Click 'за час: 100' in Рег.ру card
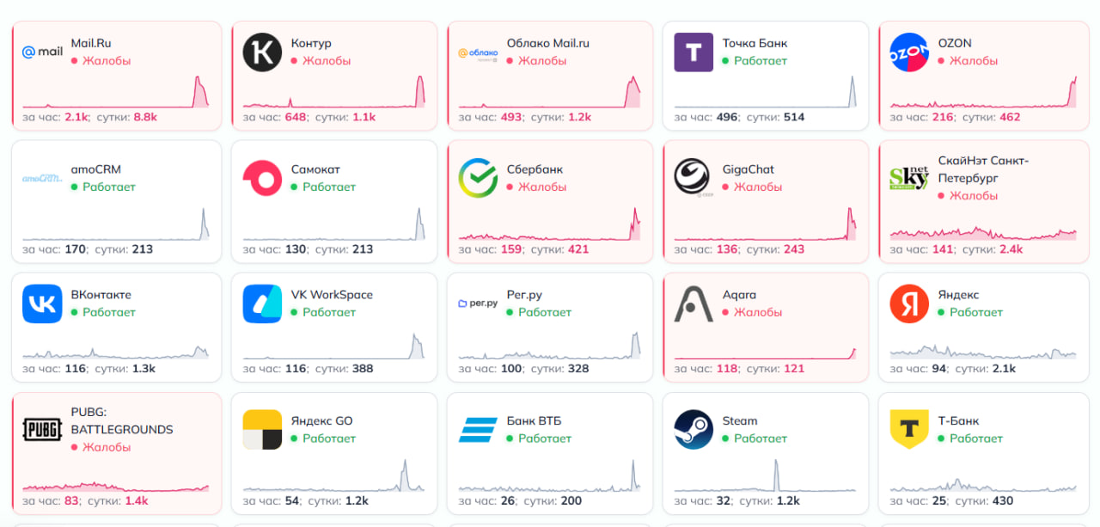 [491, 369]
